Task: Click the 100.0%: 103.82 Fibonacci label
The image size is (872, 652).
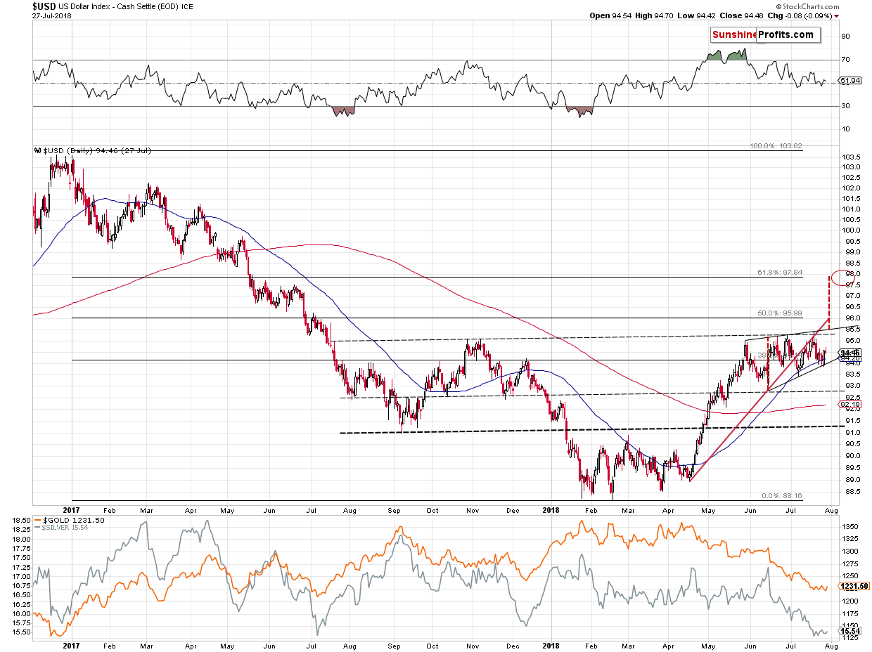Action: [x=775, y=146]
